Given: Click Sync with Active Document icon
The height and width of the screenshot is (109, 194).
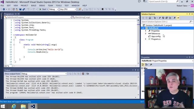Looking at the screenshot, I should point(160,18).
